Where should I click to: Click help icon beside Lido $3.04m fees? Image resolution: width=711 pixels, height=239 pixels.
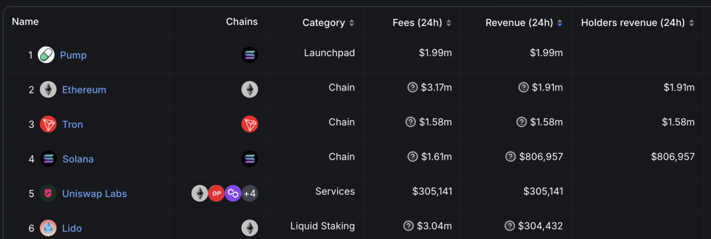point(408,226)
